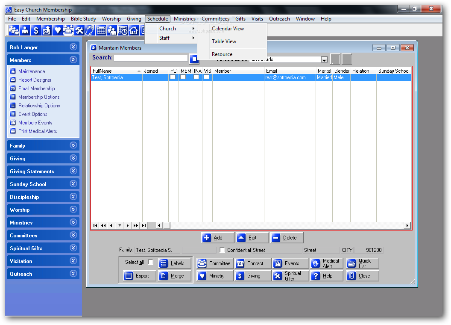This screenshot has width=451, height=325.
Task: Jump to last record in navigator
Action: pos(143,225)
